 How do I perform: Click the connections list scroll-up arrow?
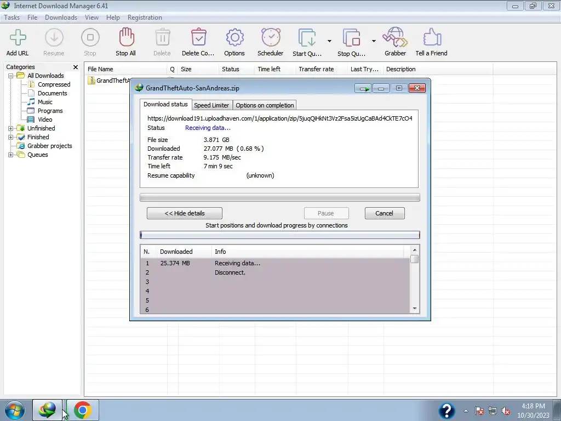click(x=415, y=250)
